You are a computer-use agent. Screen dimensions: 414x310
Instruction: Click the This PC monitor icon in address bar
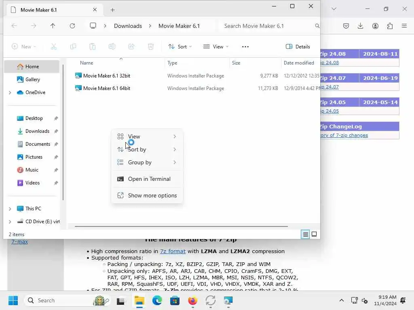93,26
